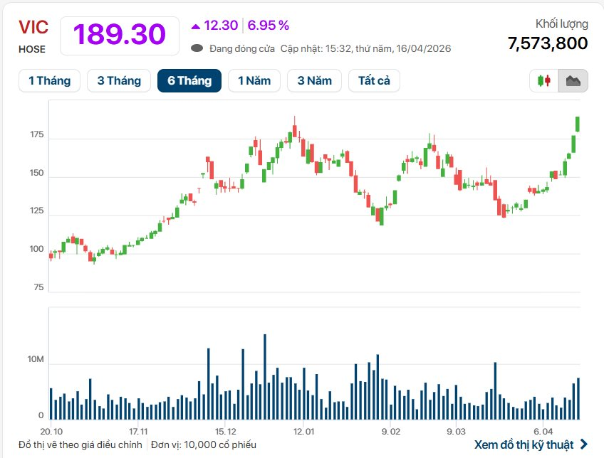
Task: Click the gray market-closed status dot
Action: click(x=197, y=48)
